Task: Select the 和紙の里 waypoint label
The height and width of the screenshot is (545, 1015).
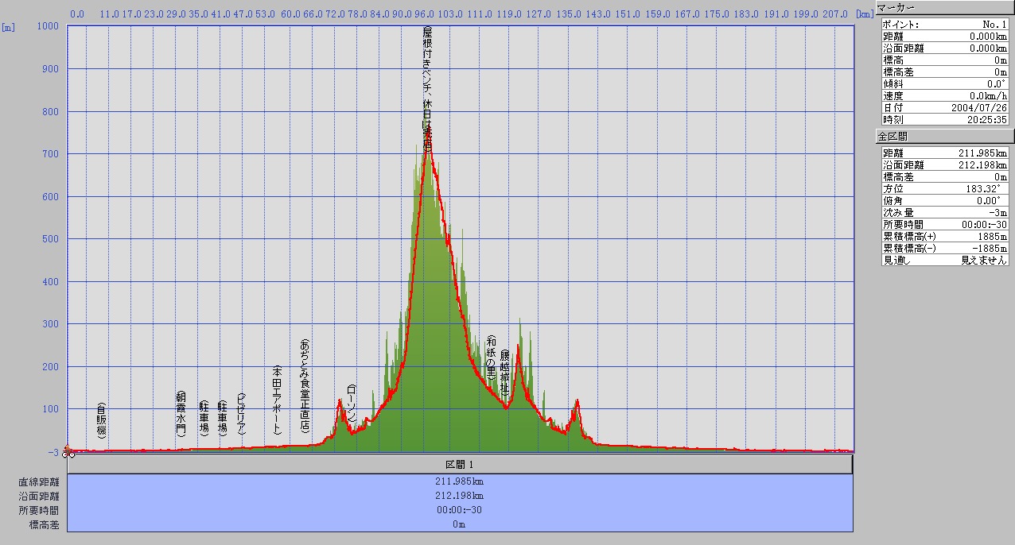Action: (x=492, y=358)
